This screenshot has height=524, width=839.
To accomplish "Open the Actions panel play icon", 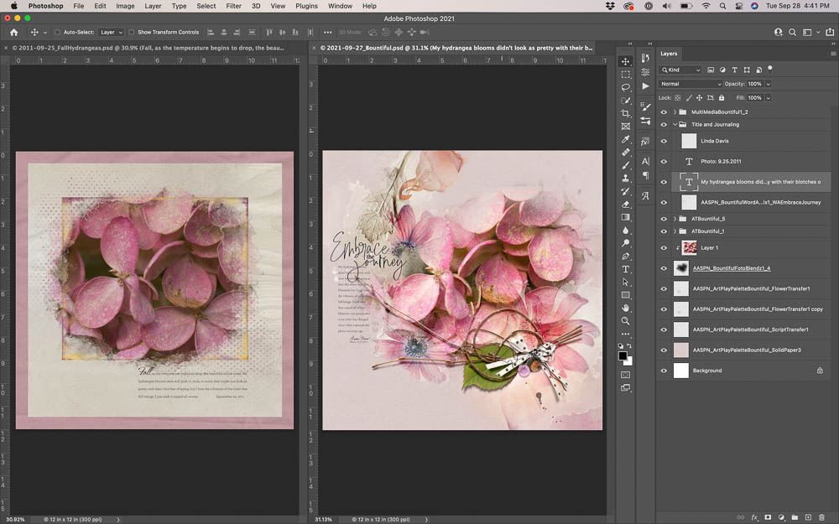I will (645, 86).
